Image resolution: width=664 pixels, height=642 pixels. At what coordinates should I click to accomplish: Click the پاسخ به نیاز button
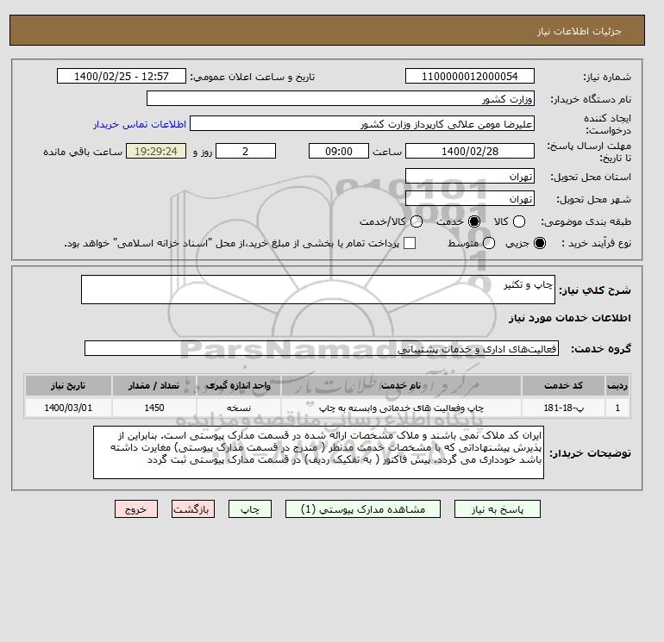click(x=498, y=509)
